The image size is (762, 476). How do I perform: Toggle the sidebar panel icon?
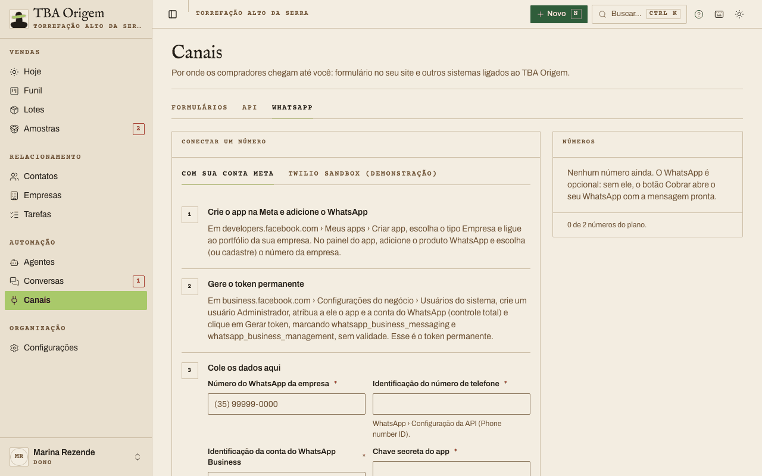[x=173, y=14]
